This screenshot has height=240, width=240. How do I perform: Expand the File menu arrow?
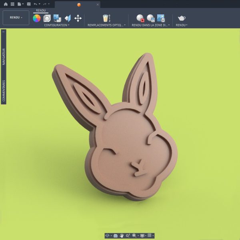(23, 4)
